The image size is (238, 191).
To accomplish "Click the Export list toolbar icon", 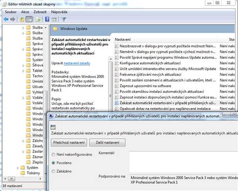I will coord(38,19).
